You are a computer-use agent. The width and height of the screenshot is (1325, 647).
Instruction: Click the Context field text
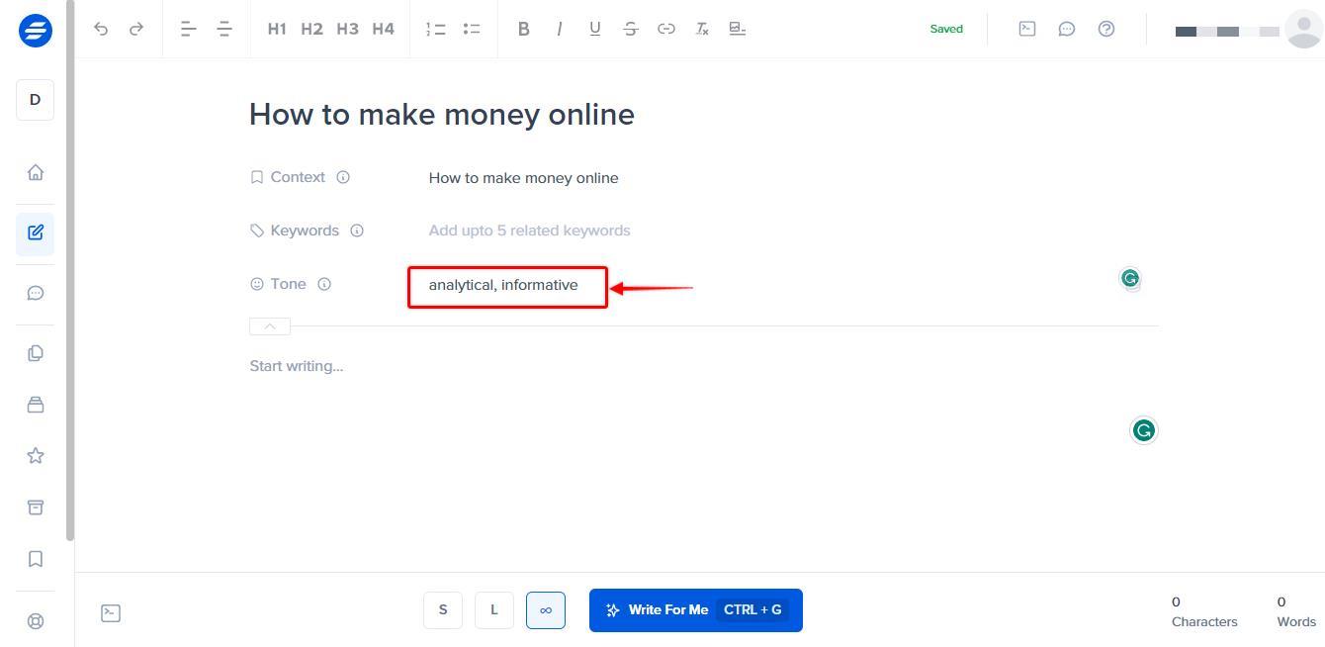tap(523, 178)
